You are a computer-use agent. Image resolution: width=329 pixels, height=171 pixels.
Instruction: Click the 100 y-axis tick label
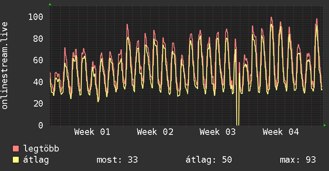[36, 17]
